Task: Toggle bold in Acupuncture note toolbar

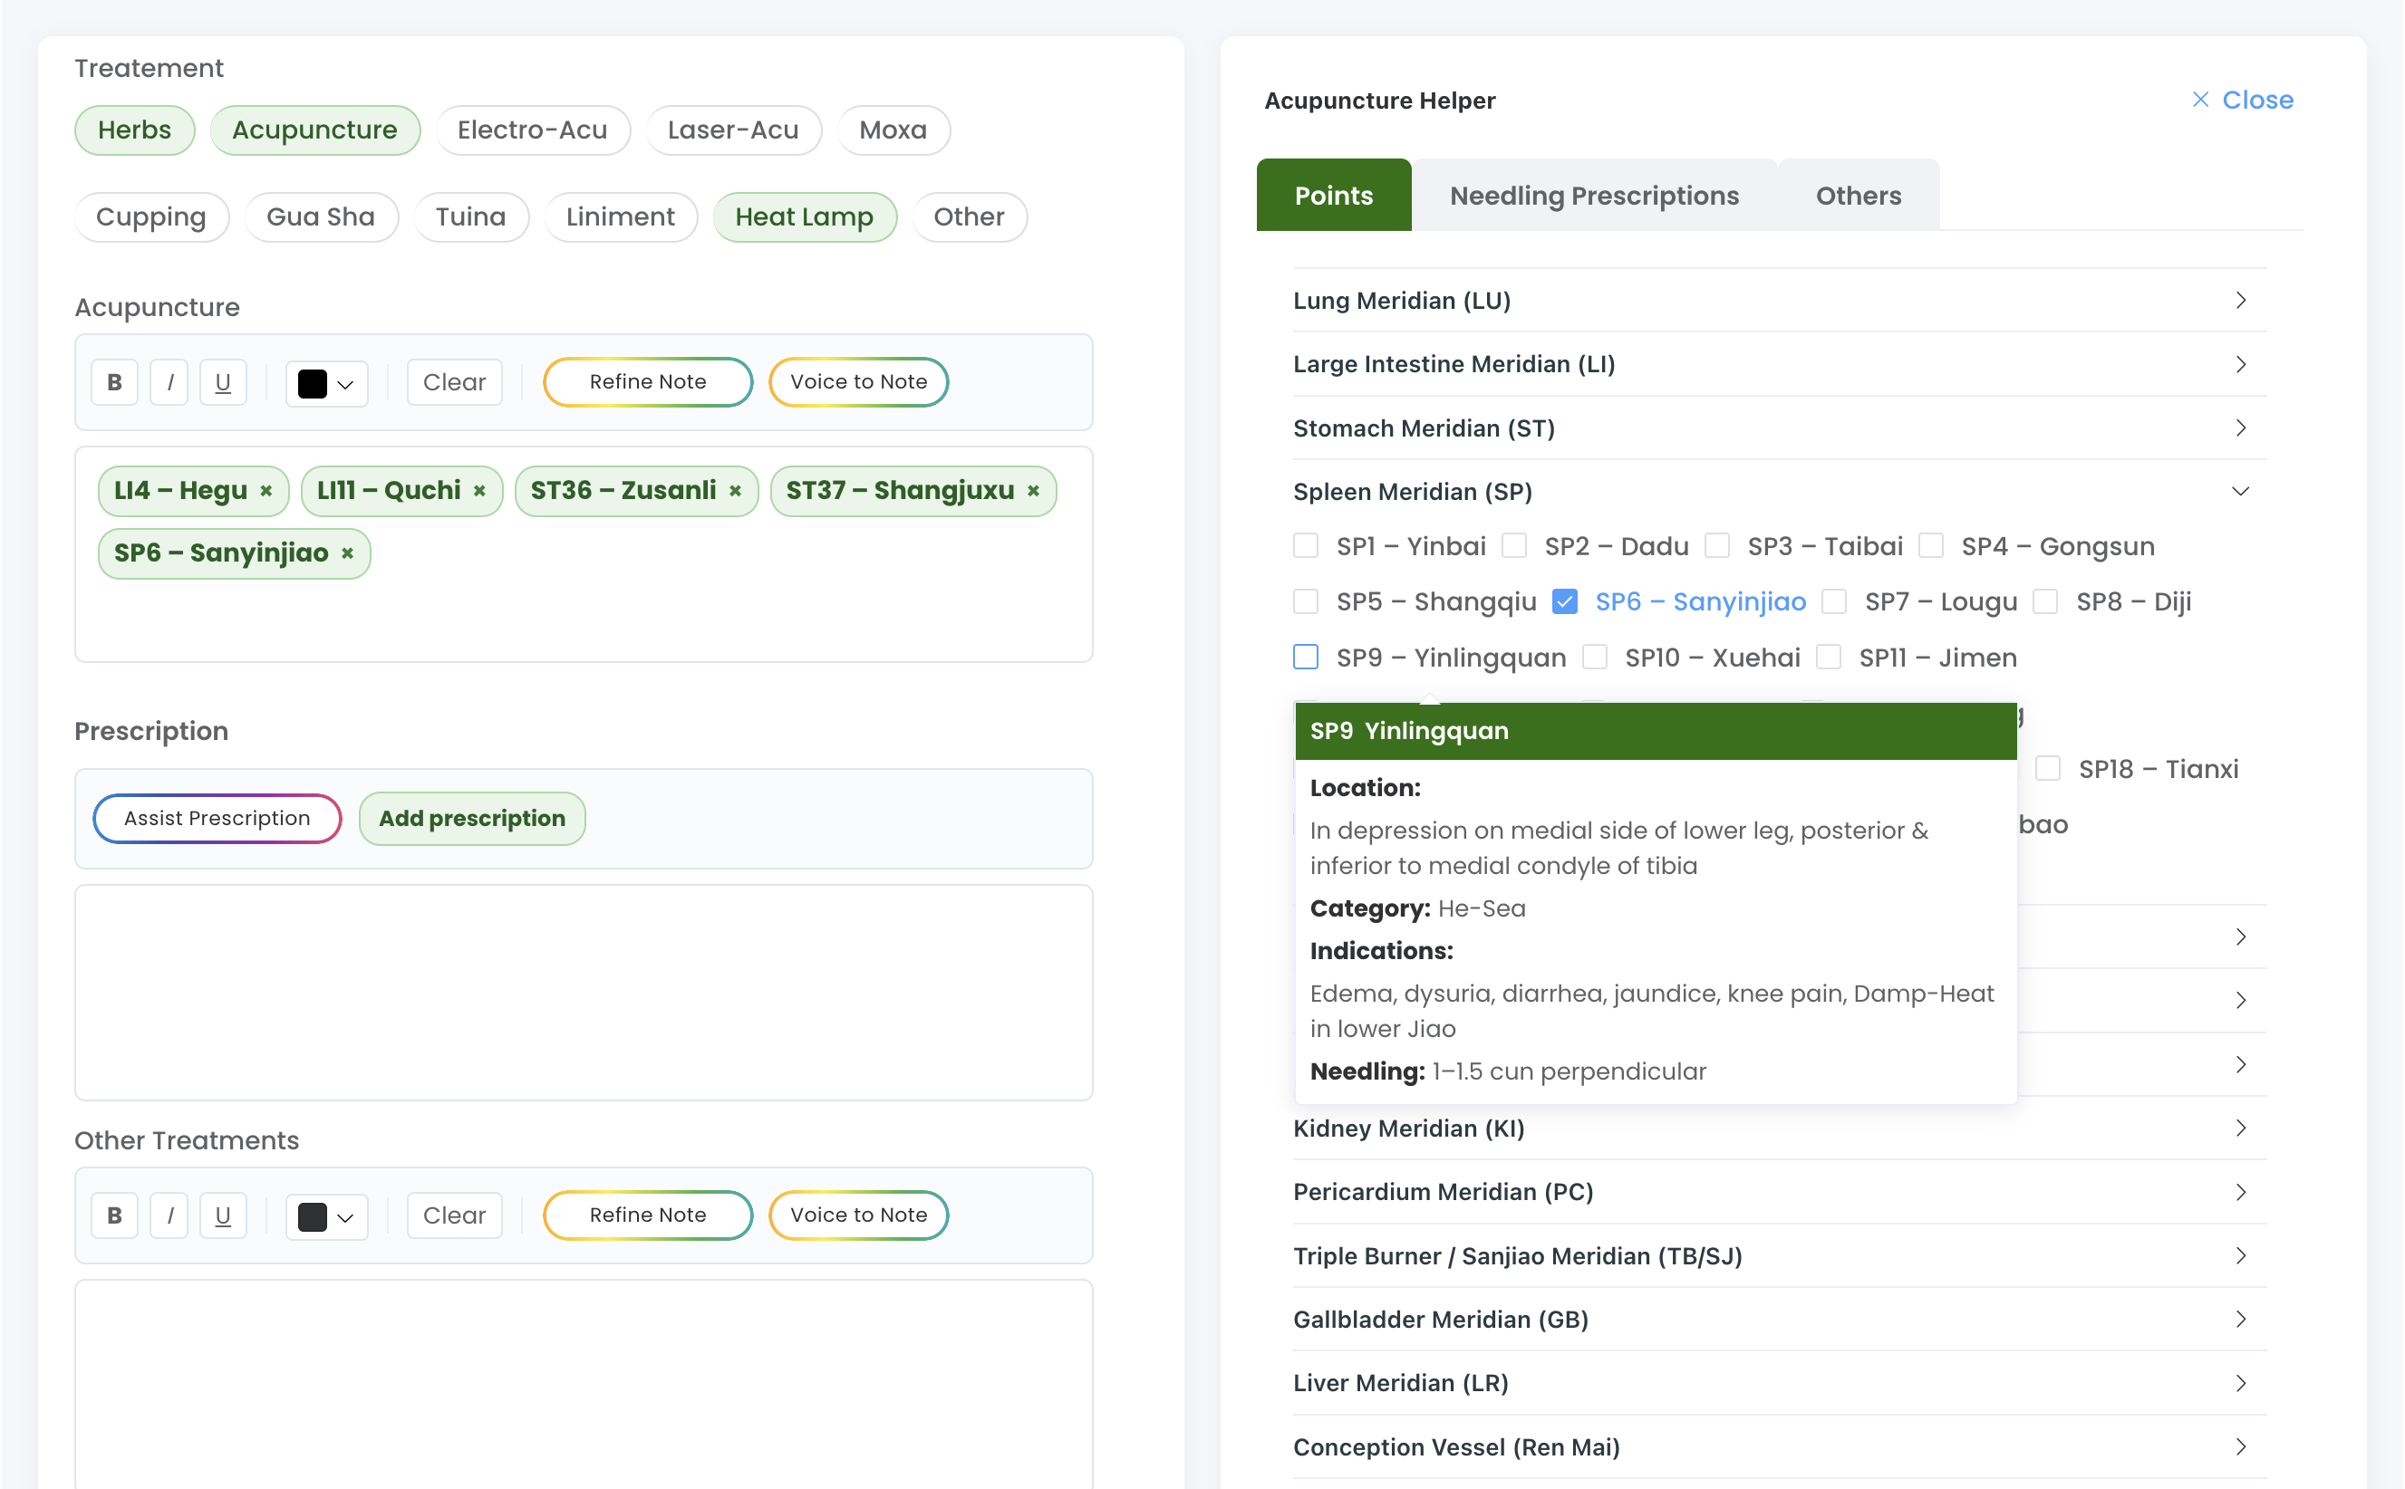Action: tap(114, 382)
